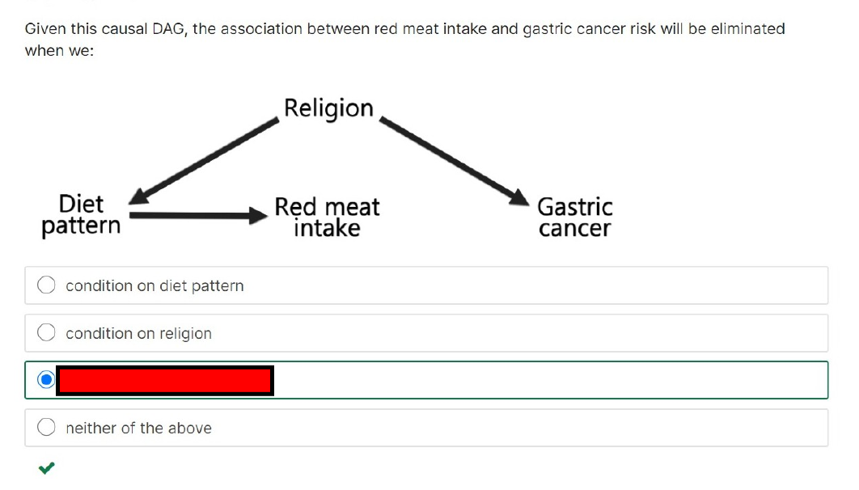Click the arrowhead pointing at Gastric cancer
The height and width of the screenshot is (490, 859).
[x=519, y=197]
